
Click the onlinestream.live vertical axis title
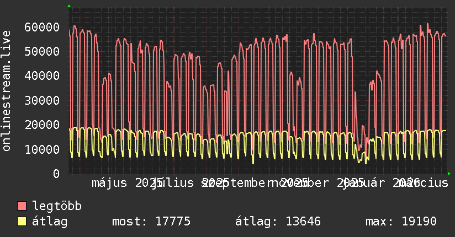6,91
